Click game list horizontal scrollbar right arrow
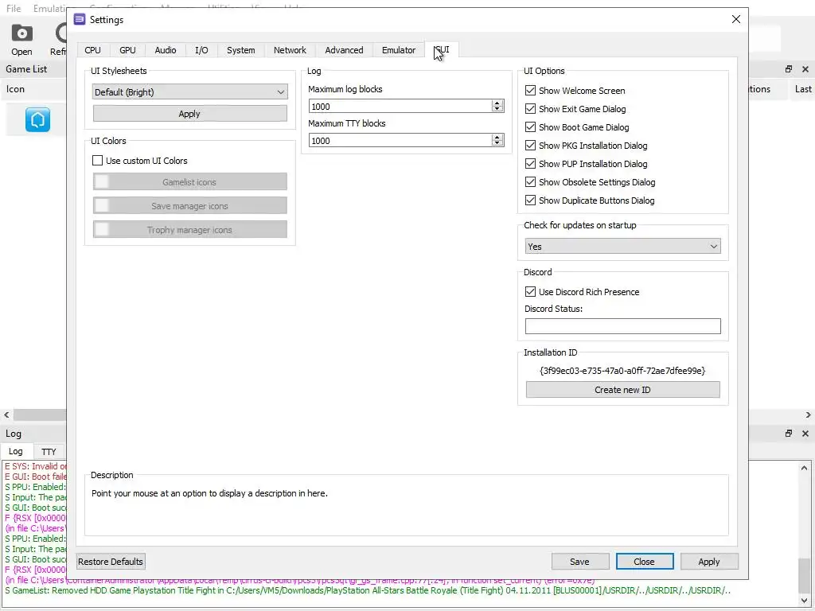 click(809, 415)
